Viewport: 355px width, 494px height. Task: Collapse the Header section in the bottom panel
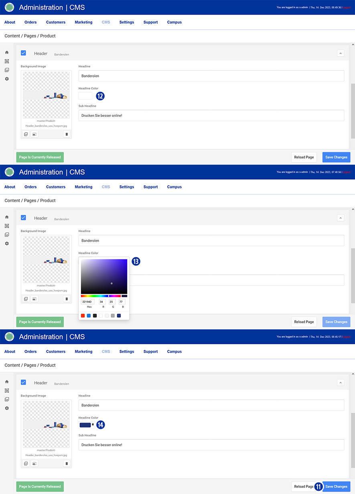pyautogui.click(x=341, y=382)
